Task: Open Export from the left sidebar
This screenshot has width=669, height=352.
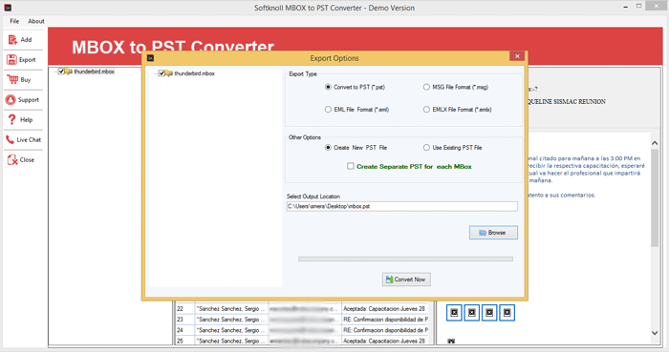Action: pos(23,59)
